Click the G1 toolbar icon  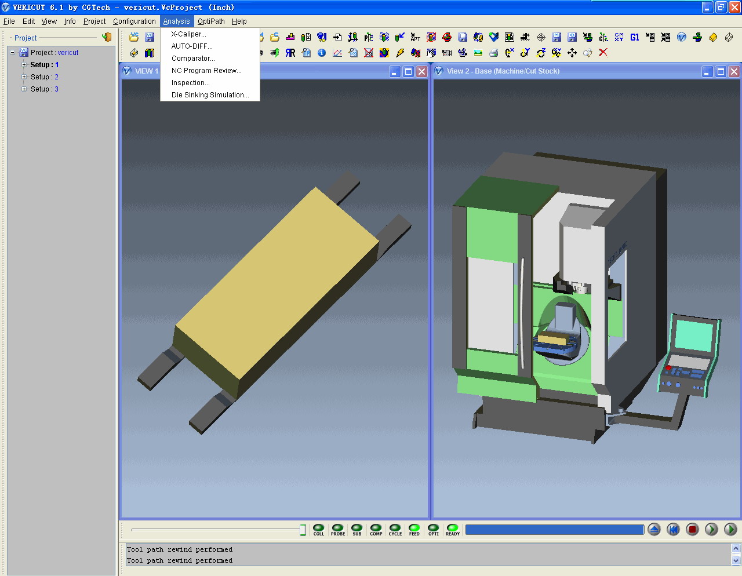(x=635, y=37)
